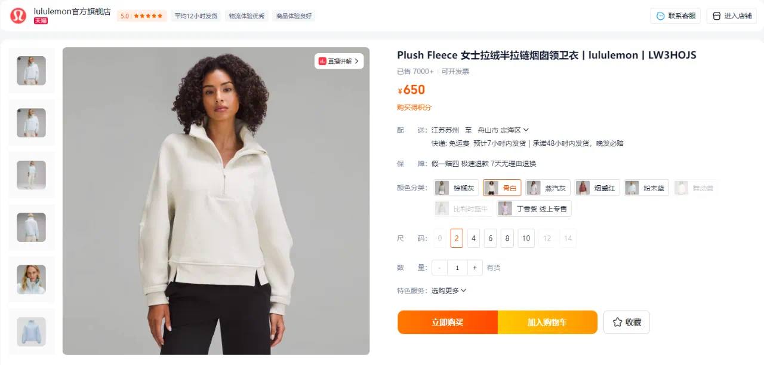
Task: Open the 直播讲解 live explanation badge
Action: 339,61
